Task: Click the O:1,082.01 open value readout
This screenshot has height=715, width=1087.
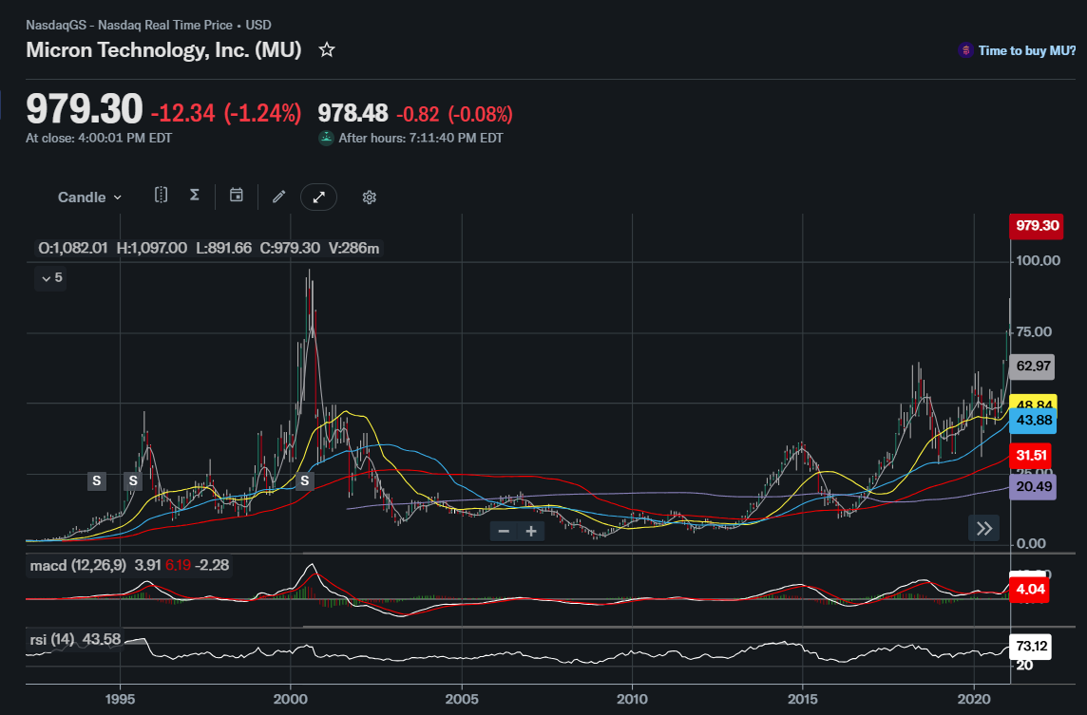Action: pos(73,248)
